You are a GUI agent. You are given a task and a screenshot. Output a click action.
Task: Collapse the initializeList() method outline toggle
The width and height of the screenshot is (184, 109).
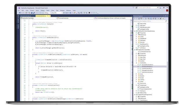[x=29, y=85]
